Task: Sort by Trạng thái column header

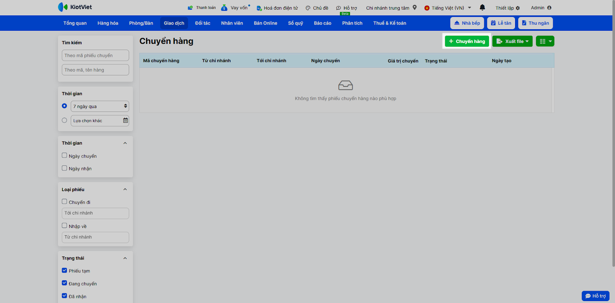Action: click(x=436, y=61)
